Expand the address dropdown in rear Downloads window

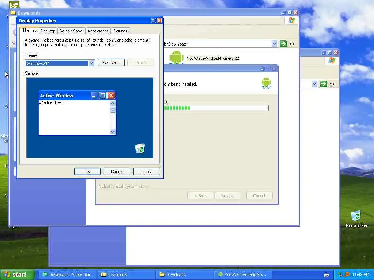pyautogui.click(x=314, y=84)
